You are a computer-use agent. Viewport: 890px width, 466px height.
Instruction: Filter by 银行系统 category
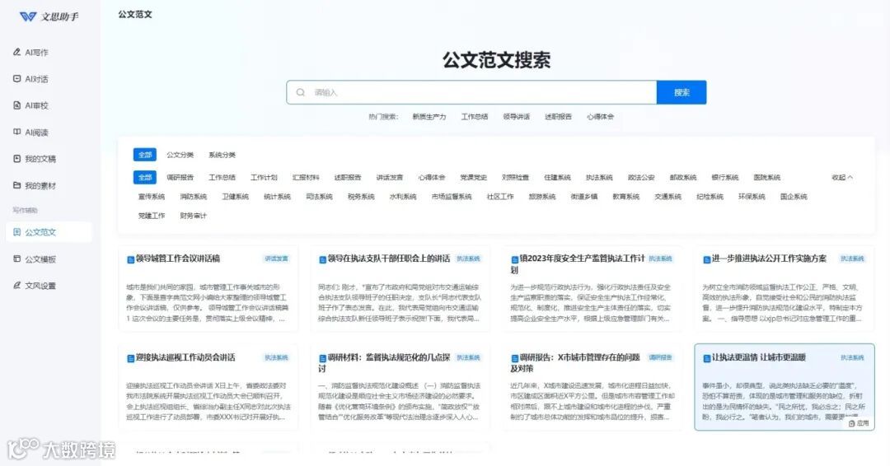click(x=725, y=178)
